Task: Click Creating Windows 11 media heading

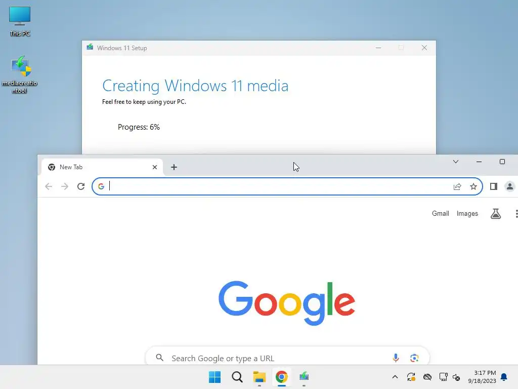Action: tap(195, 86)
